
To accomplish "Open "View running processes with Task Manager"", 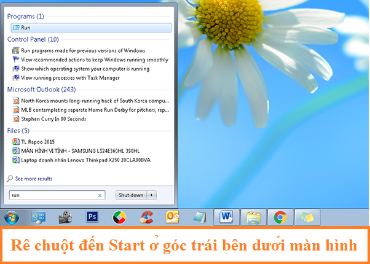I will (x=70, y=78).
